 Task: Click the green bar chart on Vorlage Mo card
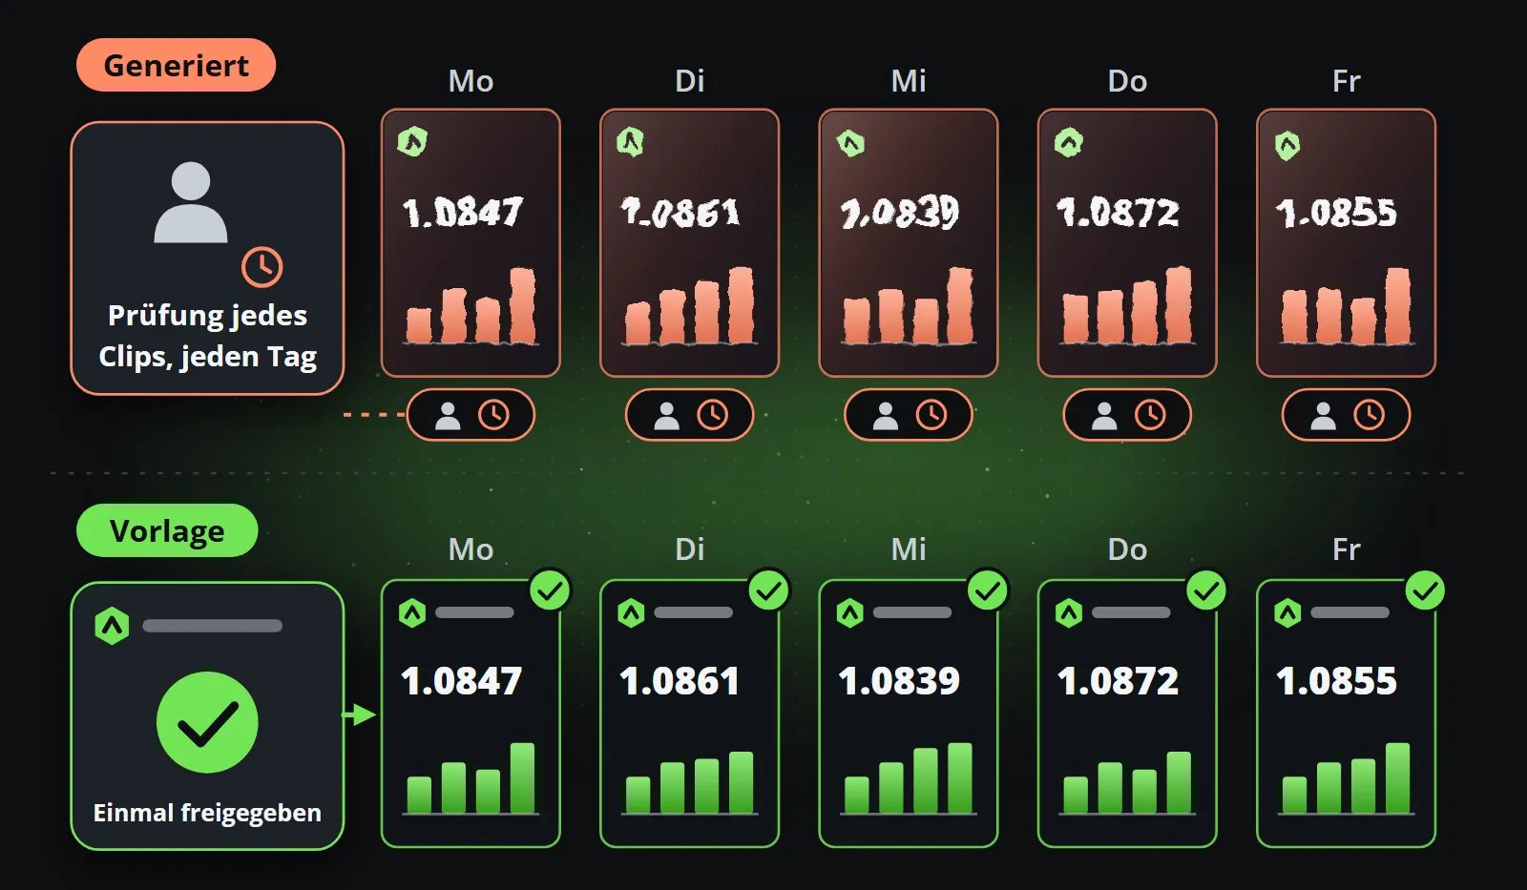click(x=471, y=778)
